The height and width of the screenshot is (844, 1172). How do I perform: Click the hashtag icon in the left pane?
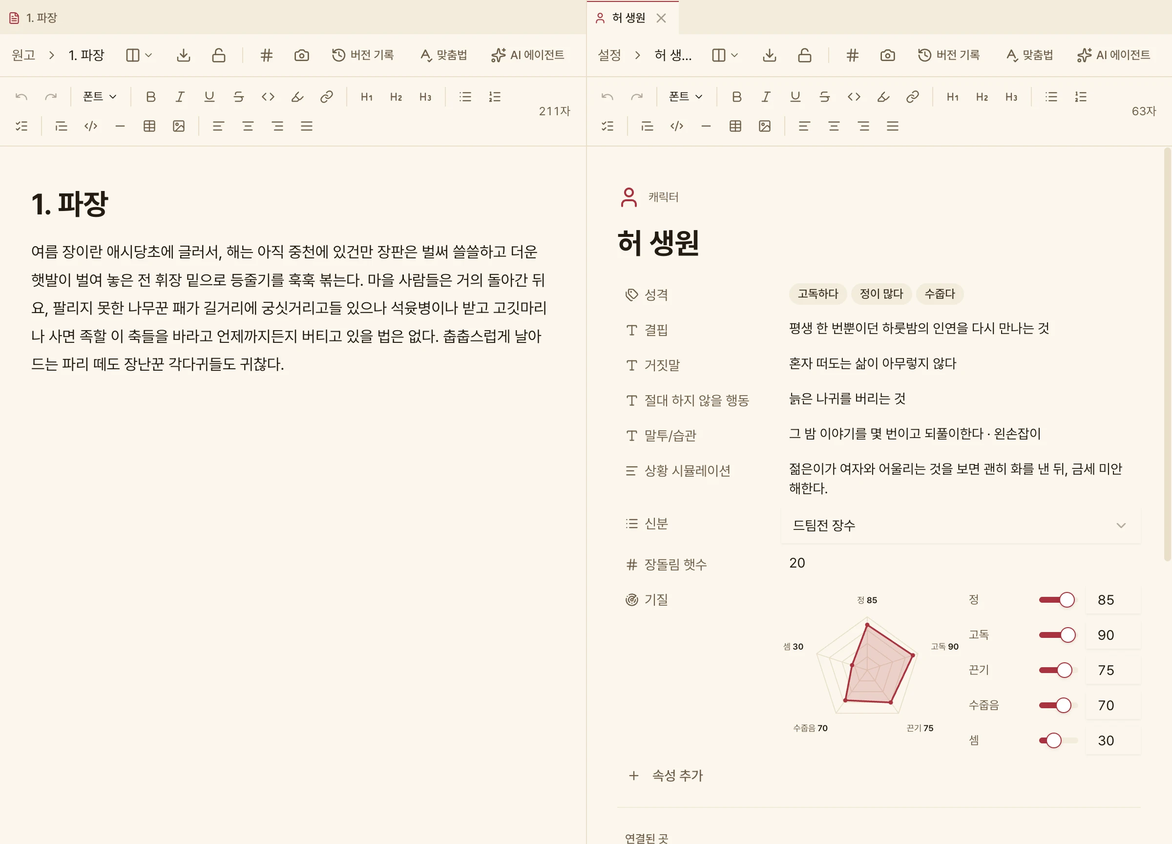click(266, 55)
